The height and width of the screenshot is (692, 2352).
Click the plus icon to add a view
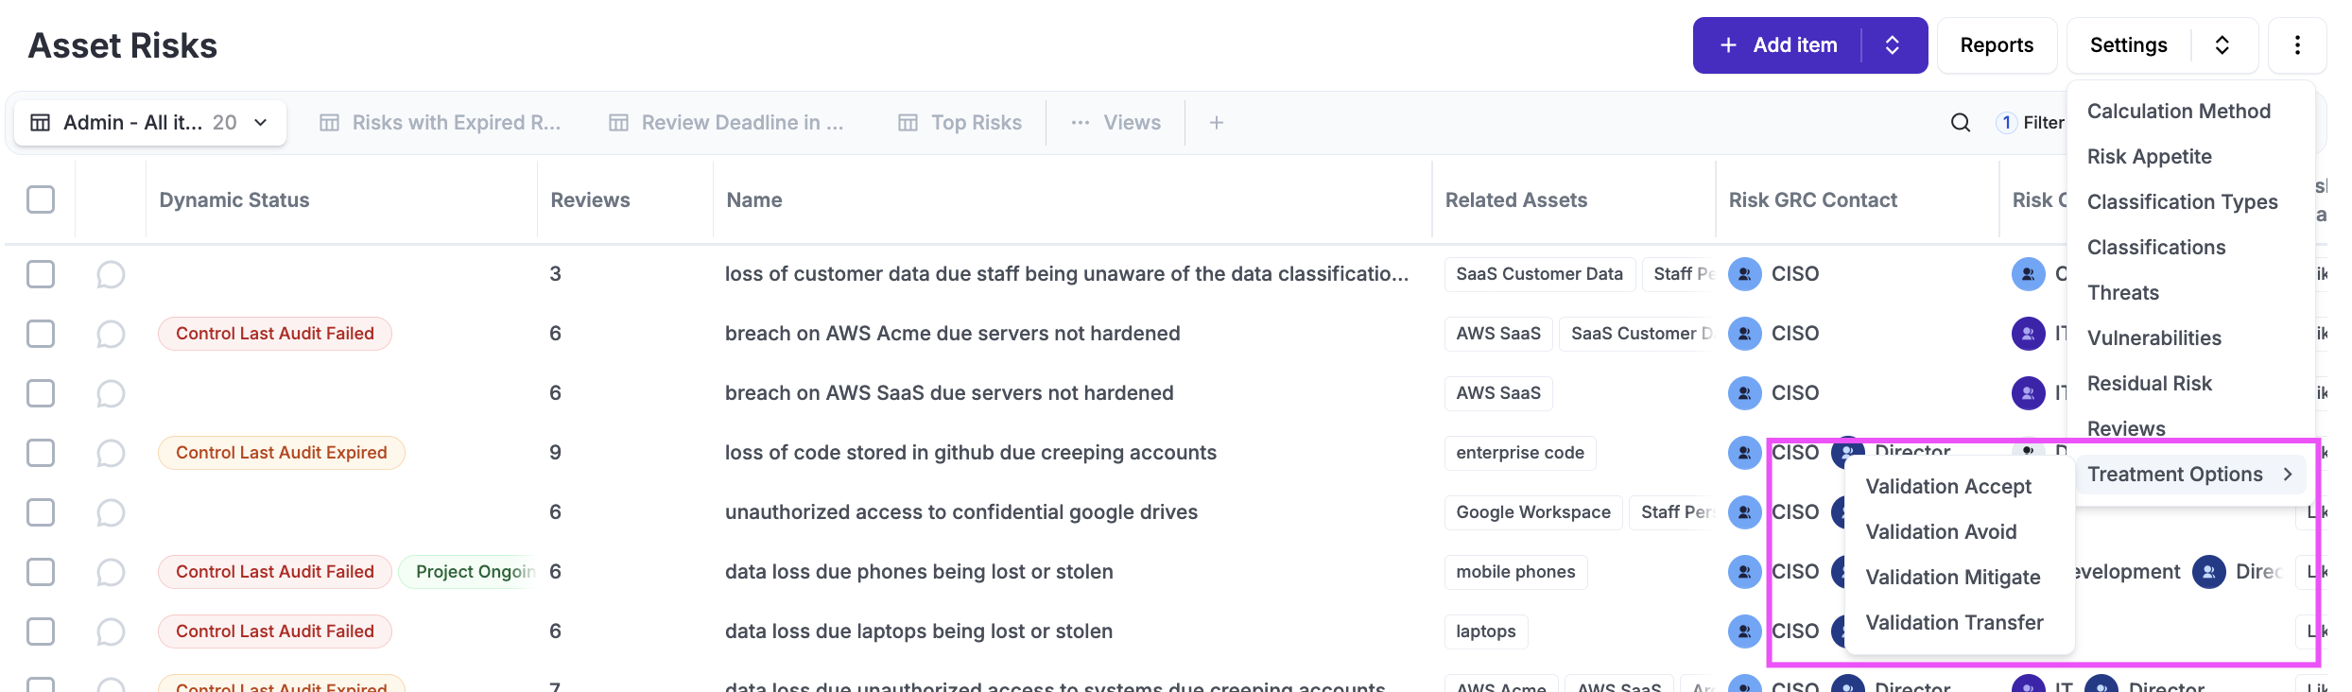(x=1217, y=123)
